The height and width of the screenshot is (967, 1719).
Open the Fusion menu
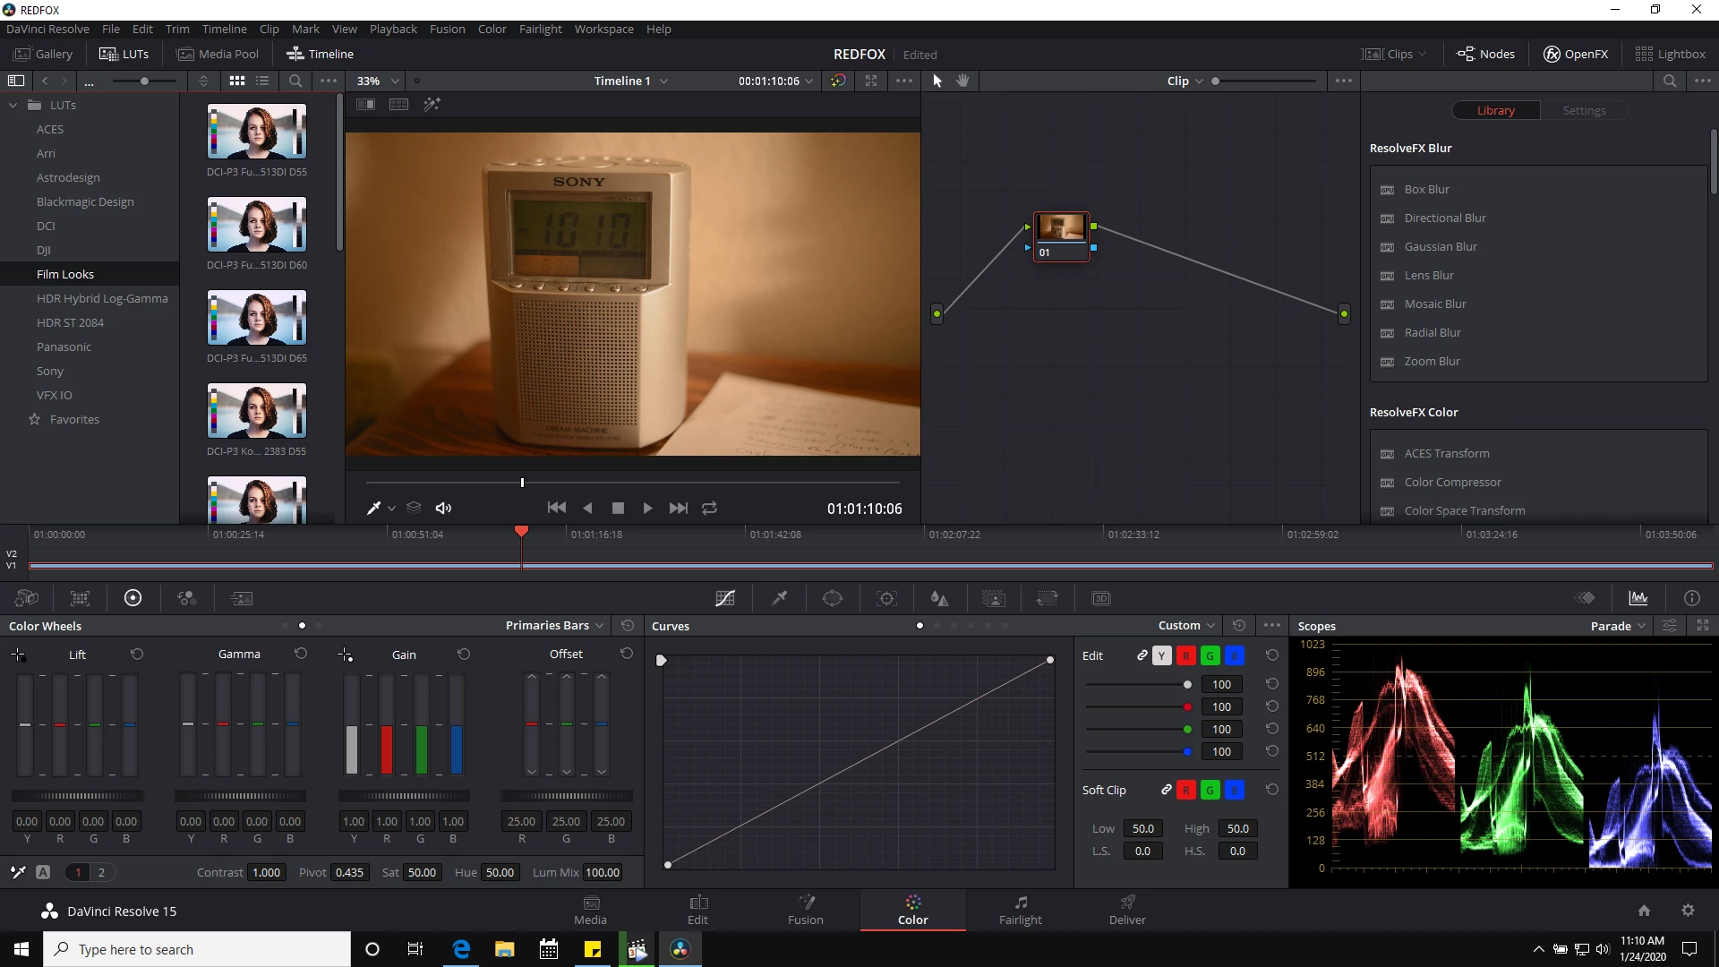pos(447,29)
